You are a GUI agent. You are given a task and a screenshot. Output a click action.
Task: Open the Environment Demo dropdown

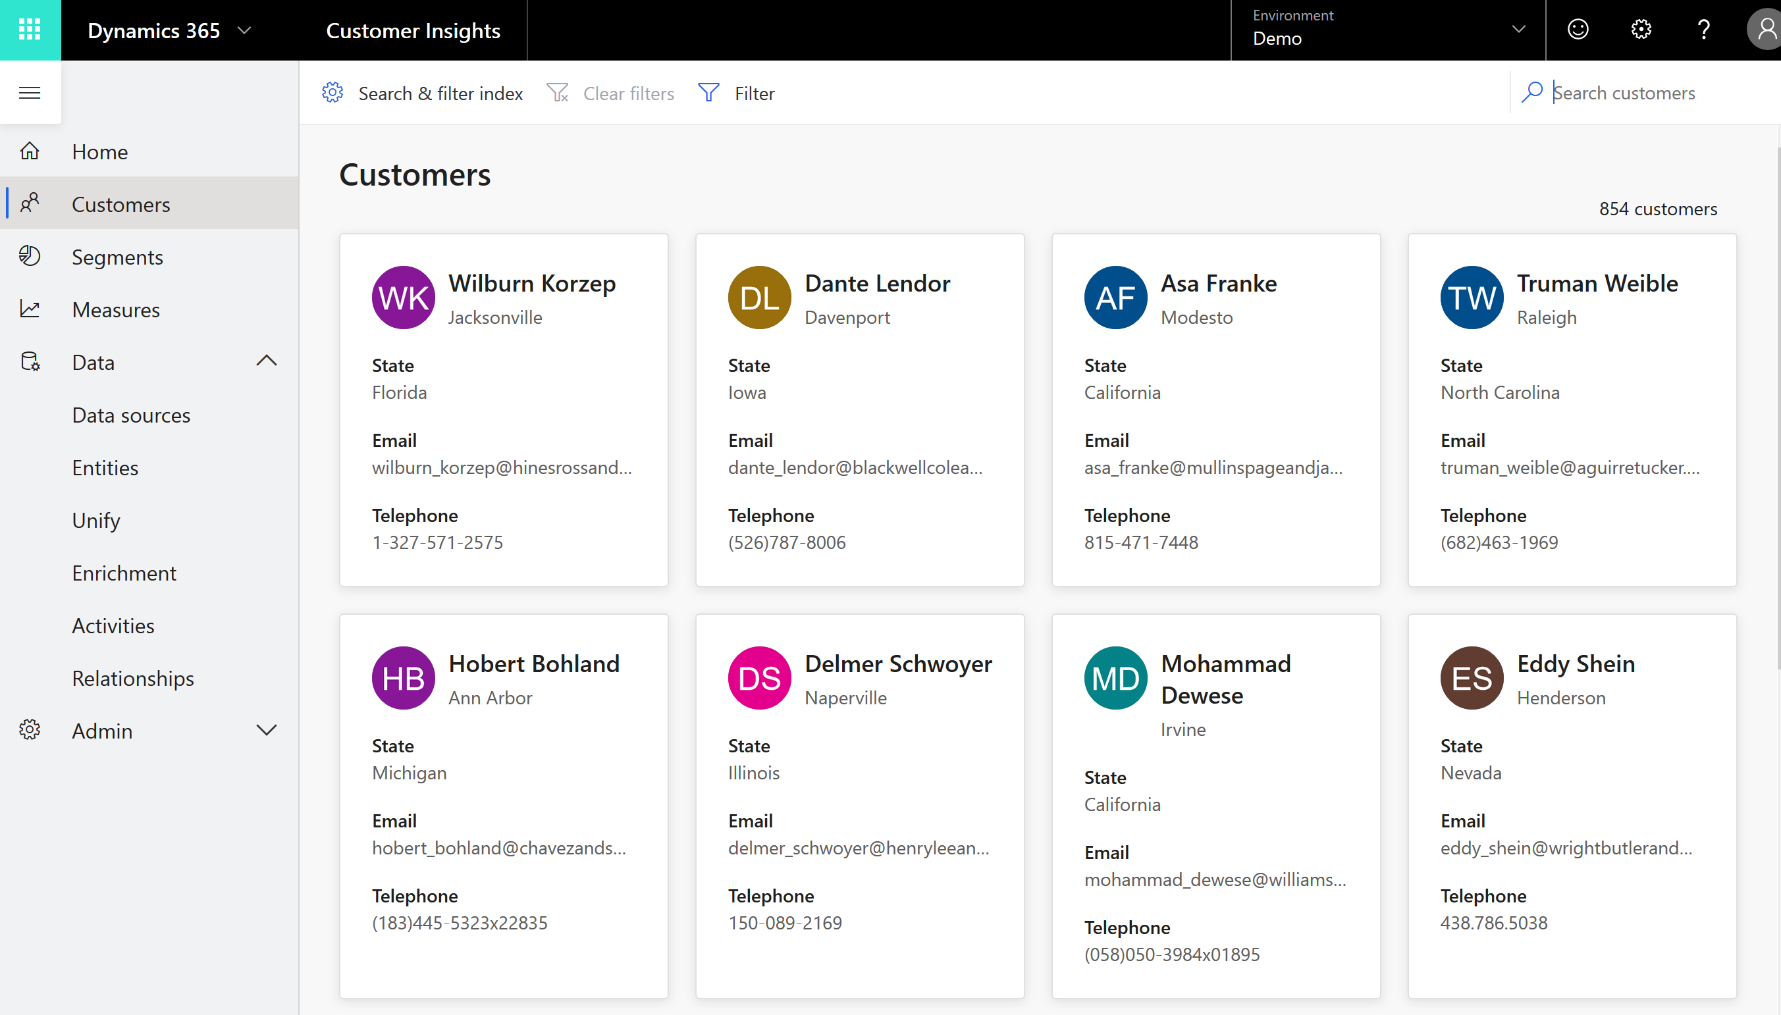tap(1388, 30)
